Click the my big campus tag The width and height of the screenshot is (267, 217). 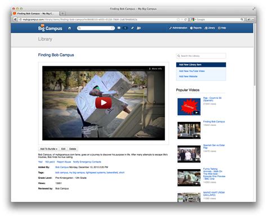[x=77, y=173]
